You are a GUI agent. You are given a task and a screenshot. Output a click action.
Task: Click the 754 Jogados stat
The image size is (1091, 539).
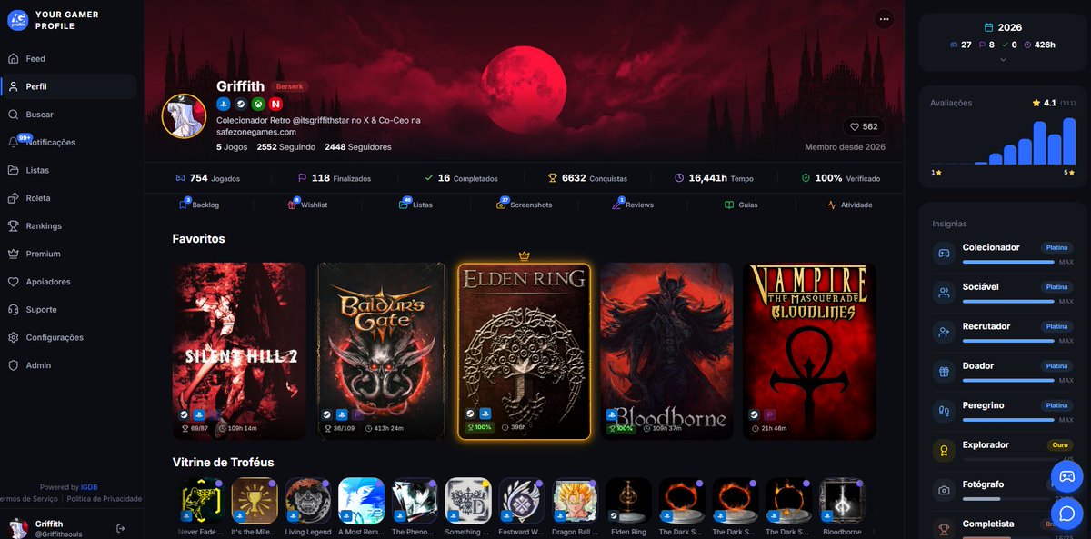tap(207, 178)
